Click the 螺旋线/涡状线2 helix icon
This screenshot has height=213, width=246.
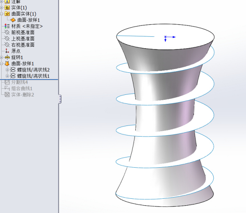(13, 70)
